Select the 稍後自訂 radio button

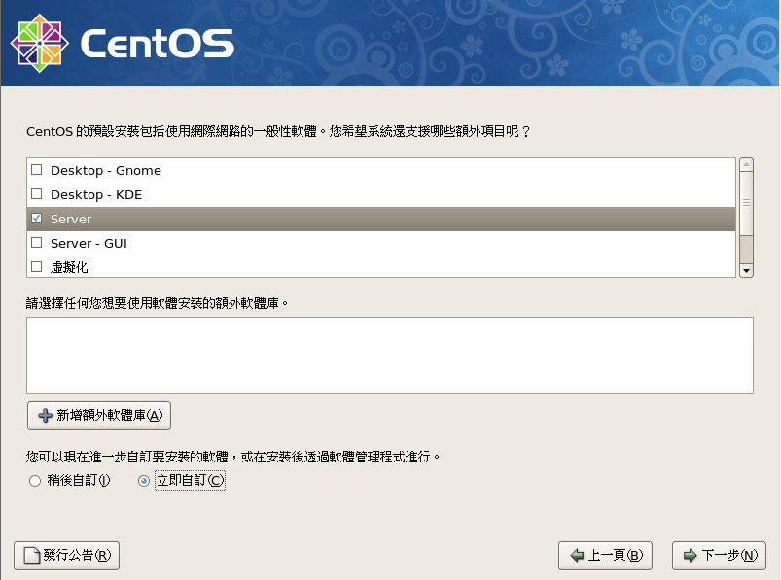click(x=35, y=481)
